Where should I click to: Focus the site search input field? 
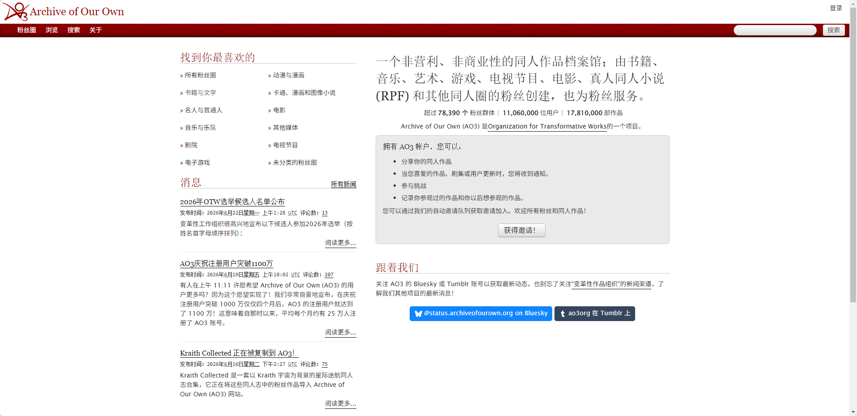click(x=775, y=30)
